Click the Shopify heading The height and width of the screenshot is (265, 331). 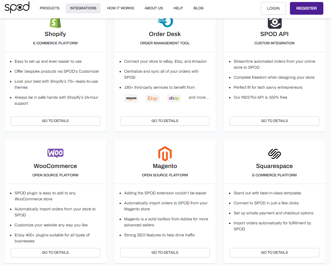coord(55,34)
